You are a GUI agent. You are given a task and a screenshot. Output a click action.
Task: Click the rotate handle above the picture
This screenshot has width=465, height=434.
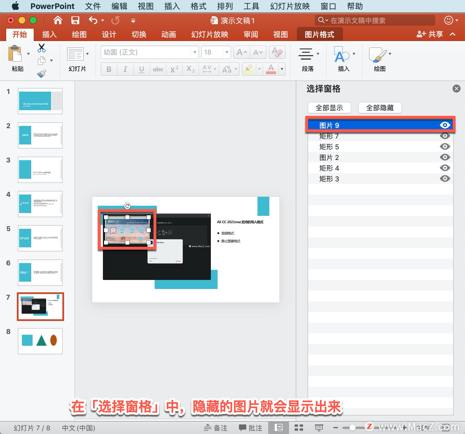click(127, 206)
